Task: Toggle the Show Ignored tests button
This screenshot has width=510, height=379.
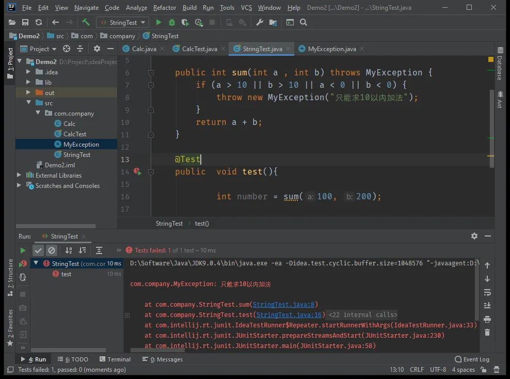Action: 52,250
